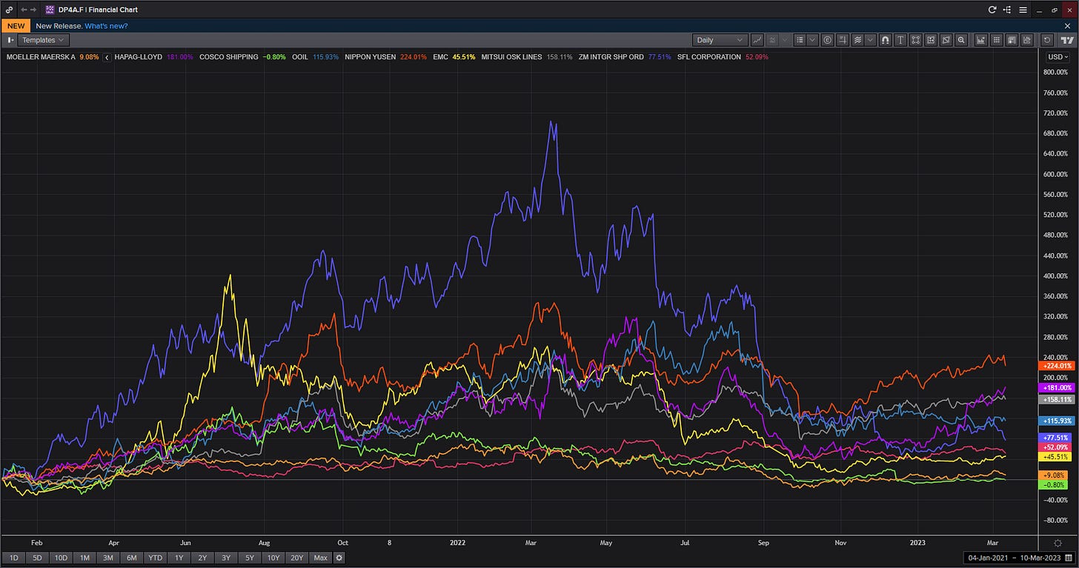Click the add pane icon
The height and width of the screenshot is (568, 1079).
pyautogui.click(x=931, y=40)
